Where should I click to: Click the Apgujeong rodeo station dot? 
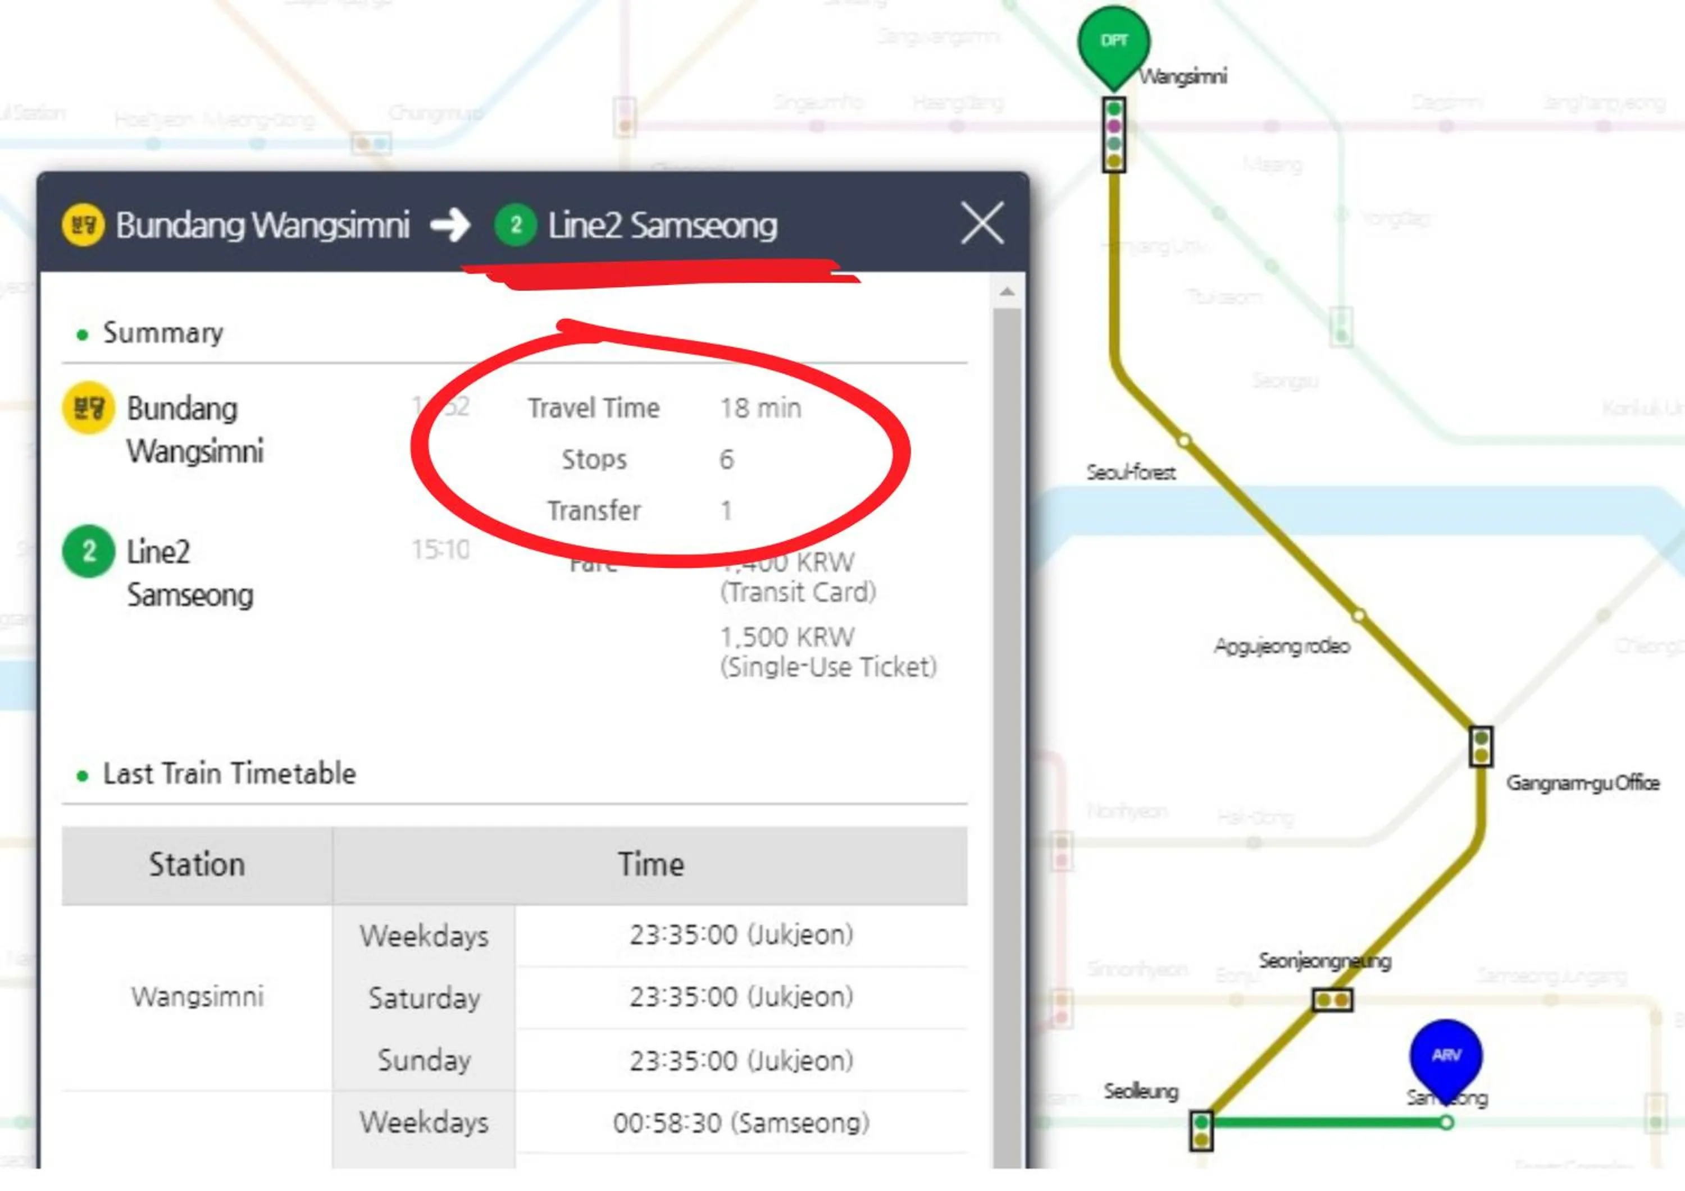(1359, 615)
